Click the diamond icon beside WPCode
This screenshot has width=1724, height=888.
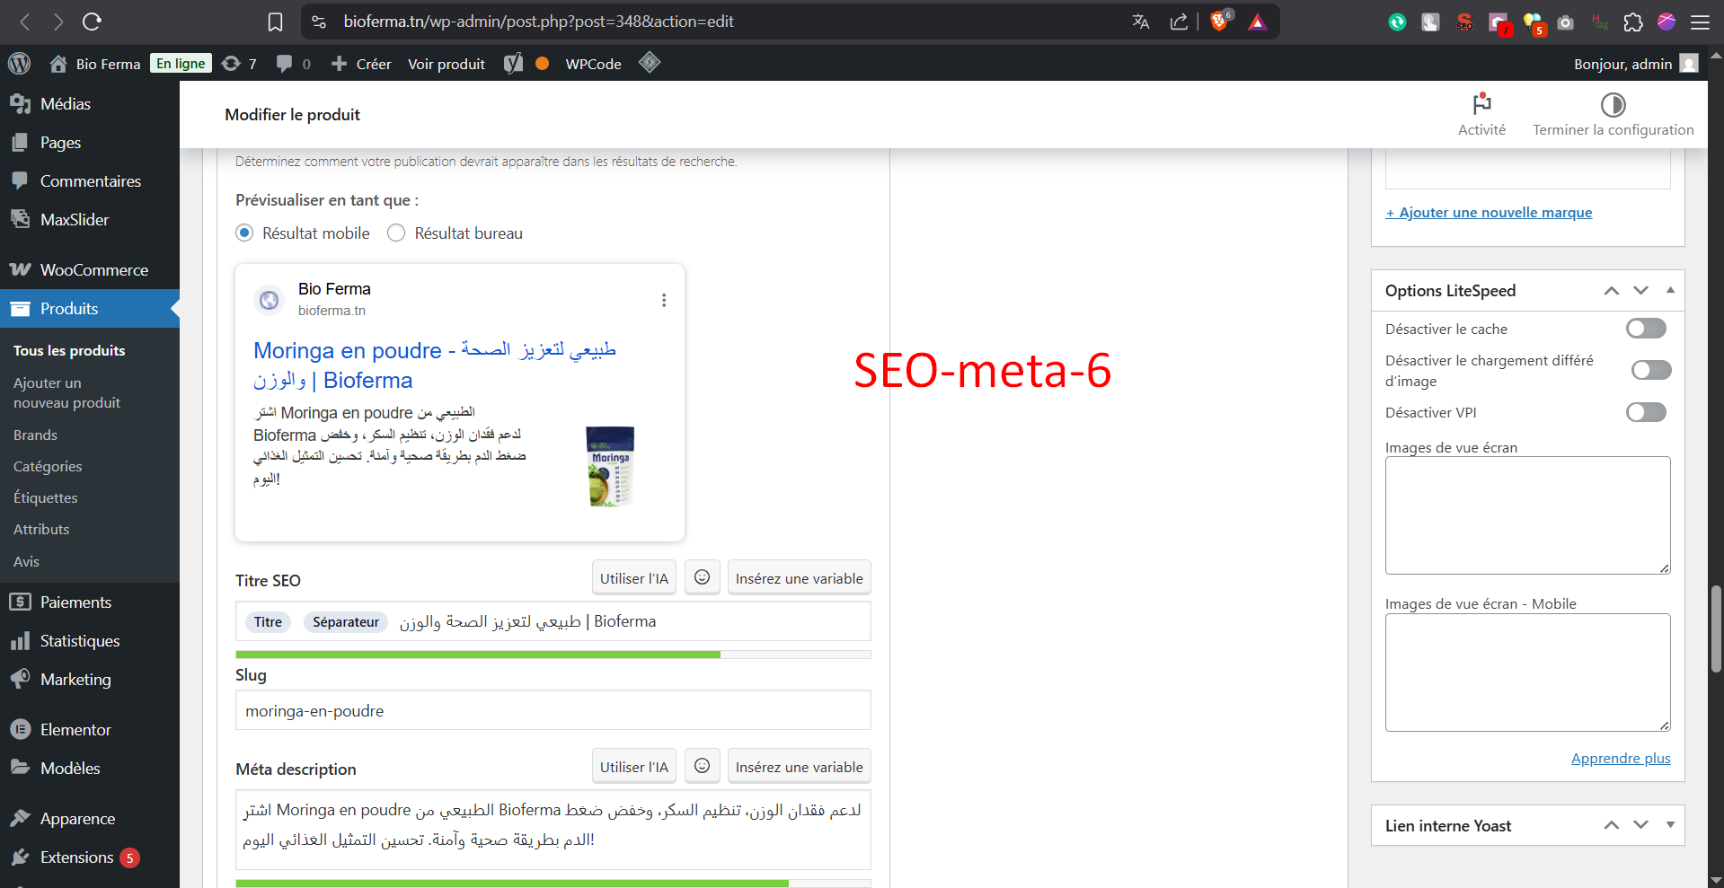tap(650, 63)
